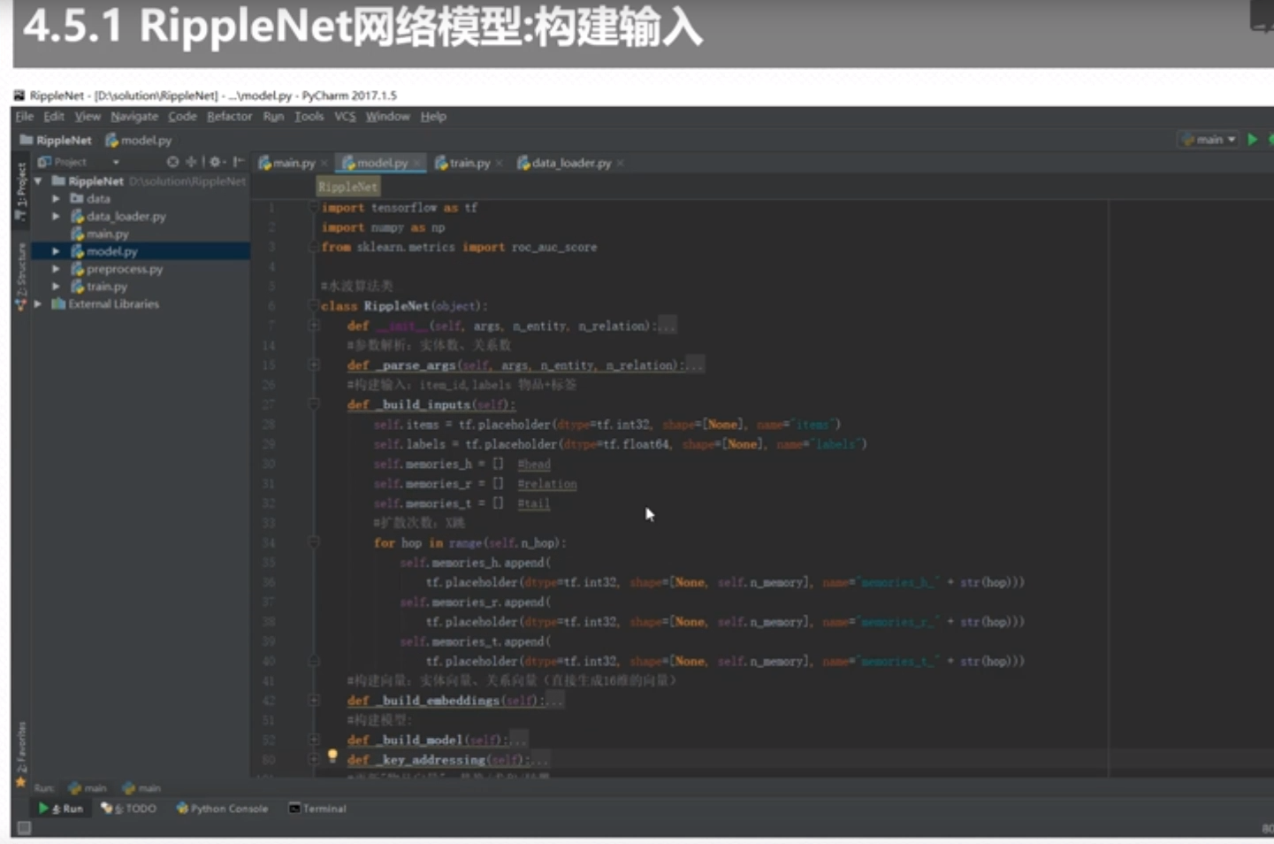Select preprocess.py in the project tree
This screenshot has height=844, width=1274.
tap(124, 269)
